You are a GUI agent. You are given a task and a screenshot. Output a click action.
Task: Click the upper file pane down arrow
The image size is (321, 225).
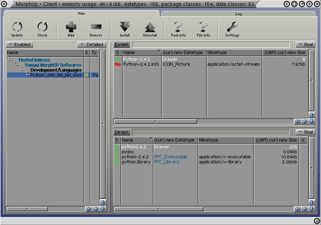click(x=312, y=122)
